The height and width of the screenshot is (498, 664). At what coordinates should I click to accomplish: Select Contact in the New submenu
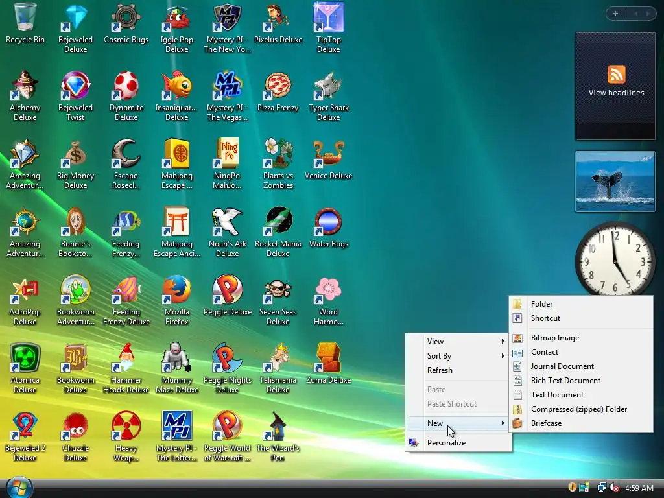581,352
